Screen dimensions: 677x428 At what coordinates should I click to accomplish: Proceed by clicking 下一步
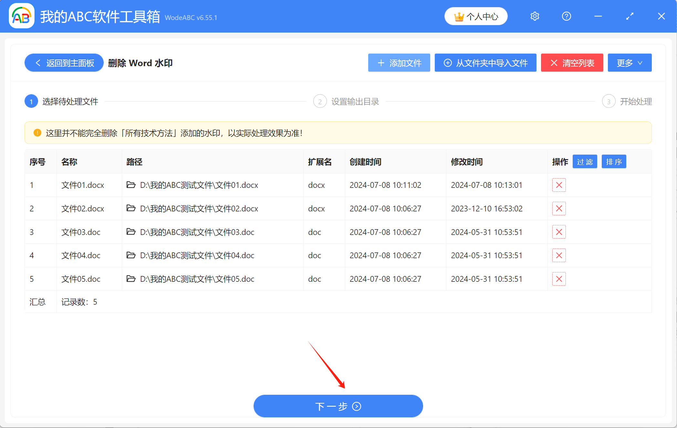(338, 406)
